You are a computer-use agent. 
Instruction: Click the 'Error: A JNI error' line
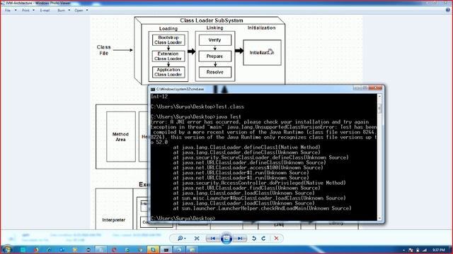point(260,122)
